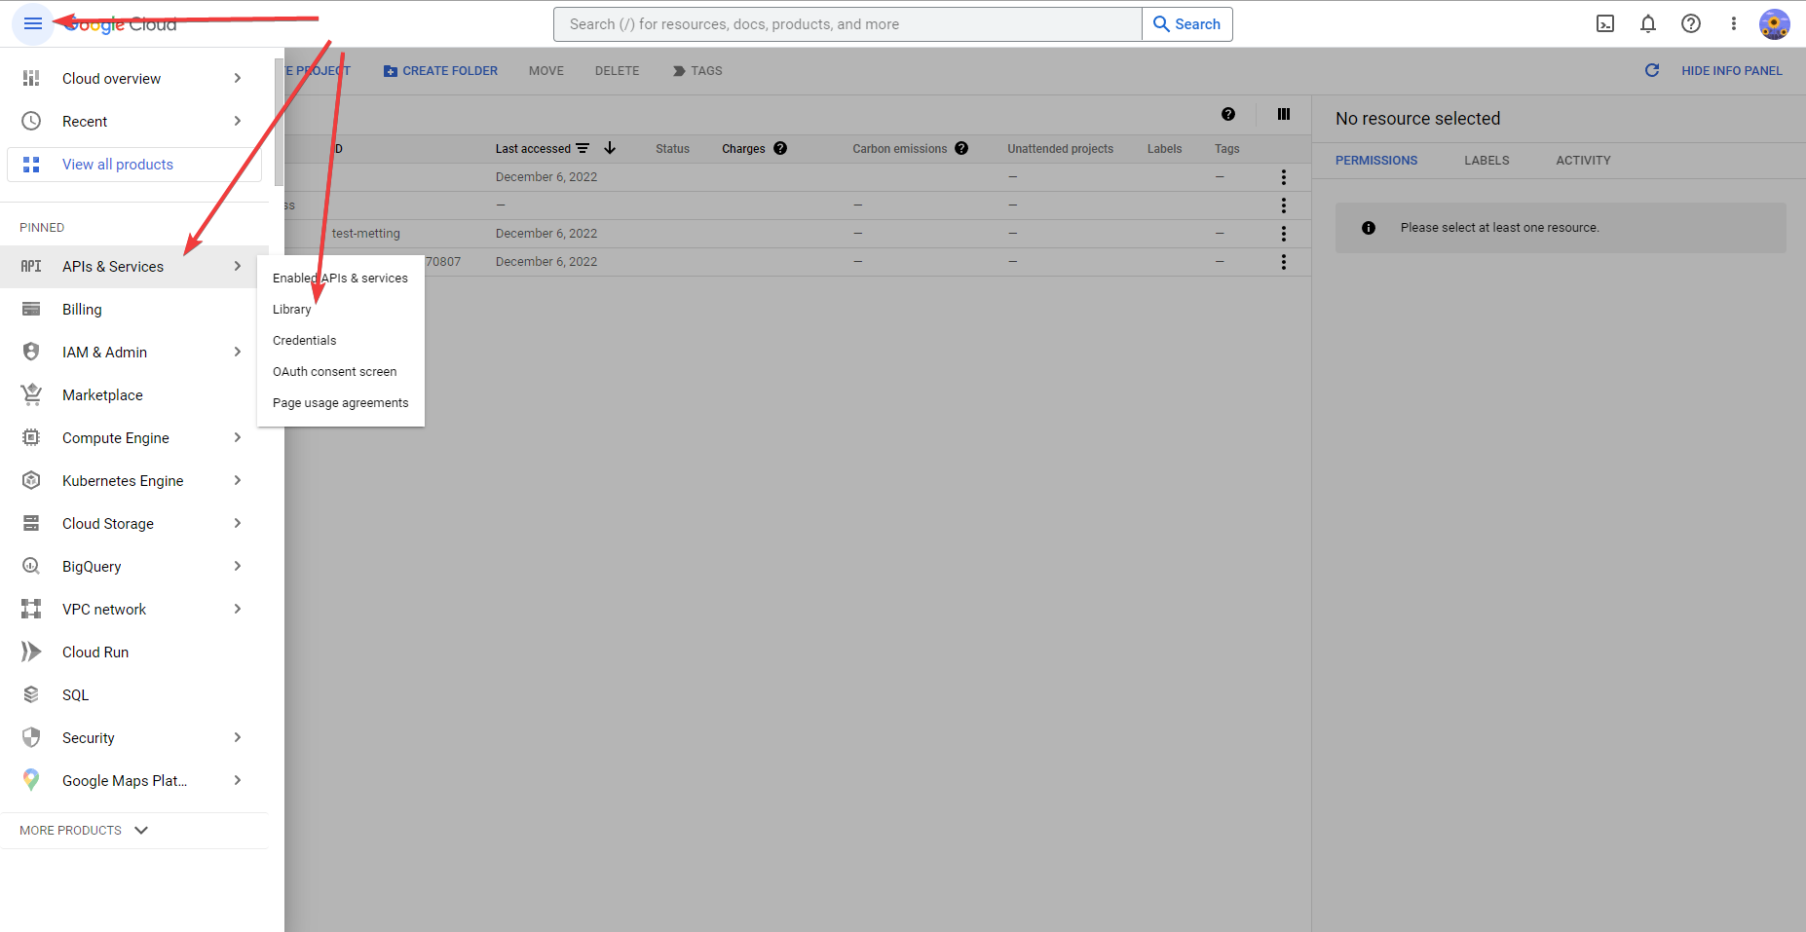Expand Cloud Storage chevron
Screen dimensions: 1806x932
pyautogui.click(x=238, y=523)
